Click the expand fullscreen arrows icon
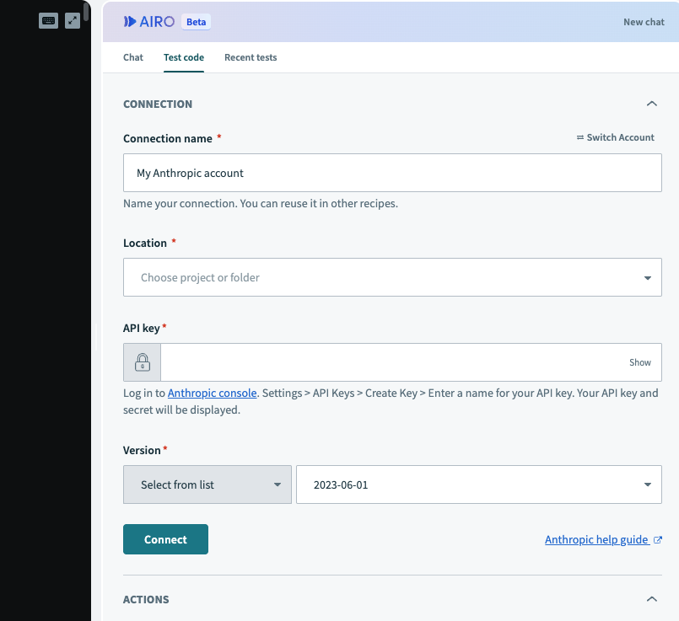679x621 pixels. [73, 21]
